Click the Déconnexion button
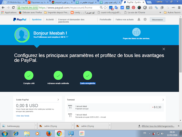The width and height of the screenshot is (182, 137). pyautogui.click(x=157, y=20)
